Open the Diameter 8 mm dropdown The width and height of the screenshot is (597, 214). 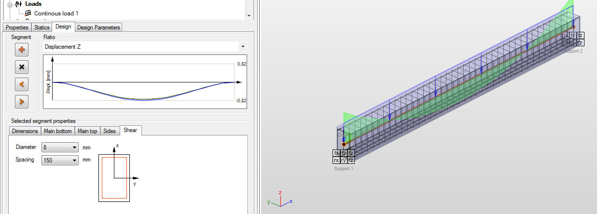pyautogui.click(x=60, y=147)
